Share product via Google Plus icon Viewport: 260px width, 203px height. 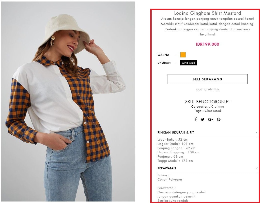click(211, 120)
